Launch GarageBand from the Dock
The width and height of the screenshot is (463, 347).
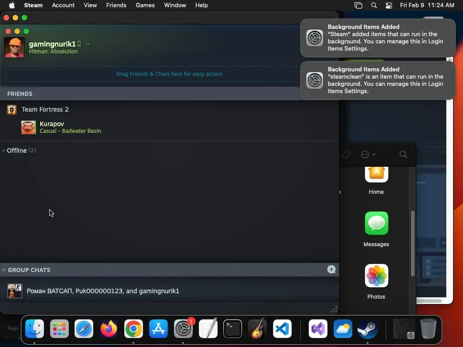257,329
